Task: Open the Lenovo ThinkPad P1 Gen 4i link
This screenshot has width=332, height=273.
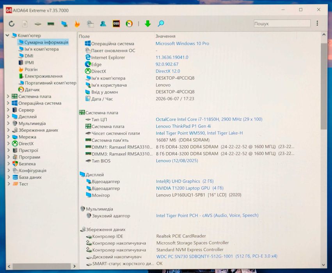Action: point(183,126)
